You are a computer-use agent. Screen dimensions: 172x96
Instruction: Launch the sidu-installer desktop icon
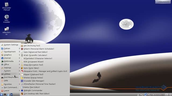(x=6, y=19)
